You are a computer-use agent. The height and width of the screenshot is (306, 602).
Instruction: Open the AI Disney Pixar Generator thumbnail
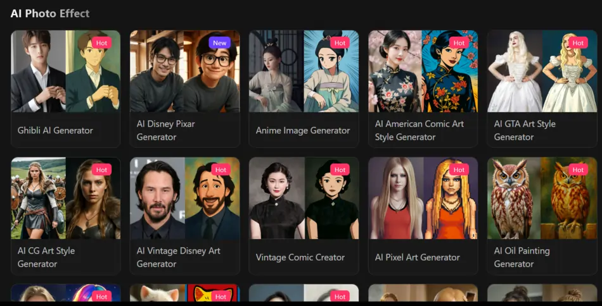(184, 71)
